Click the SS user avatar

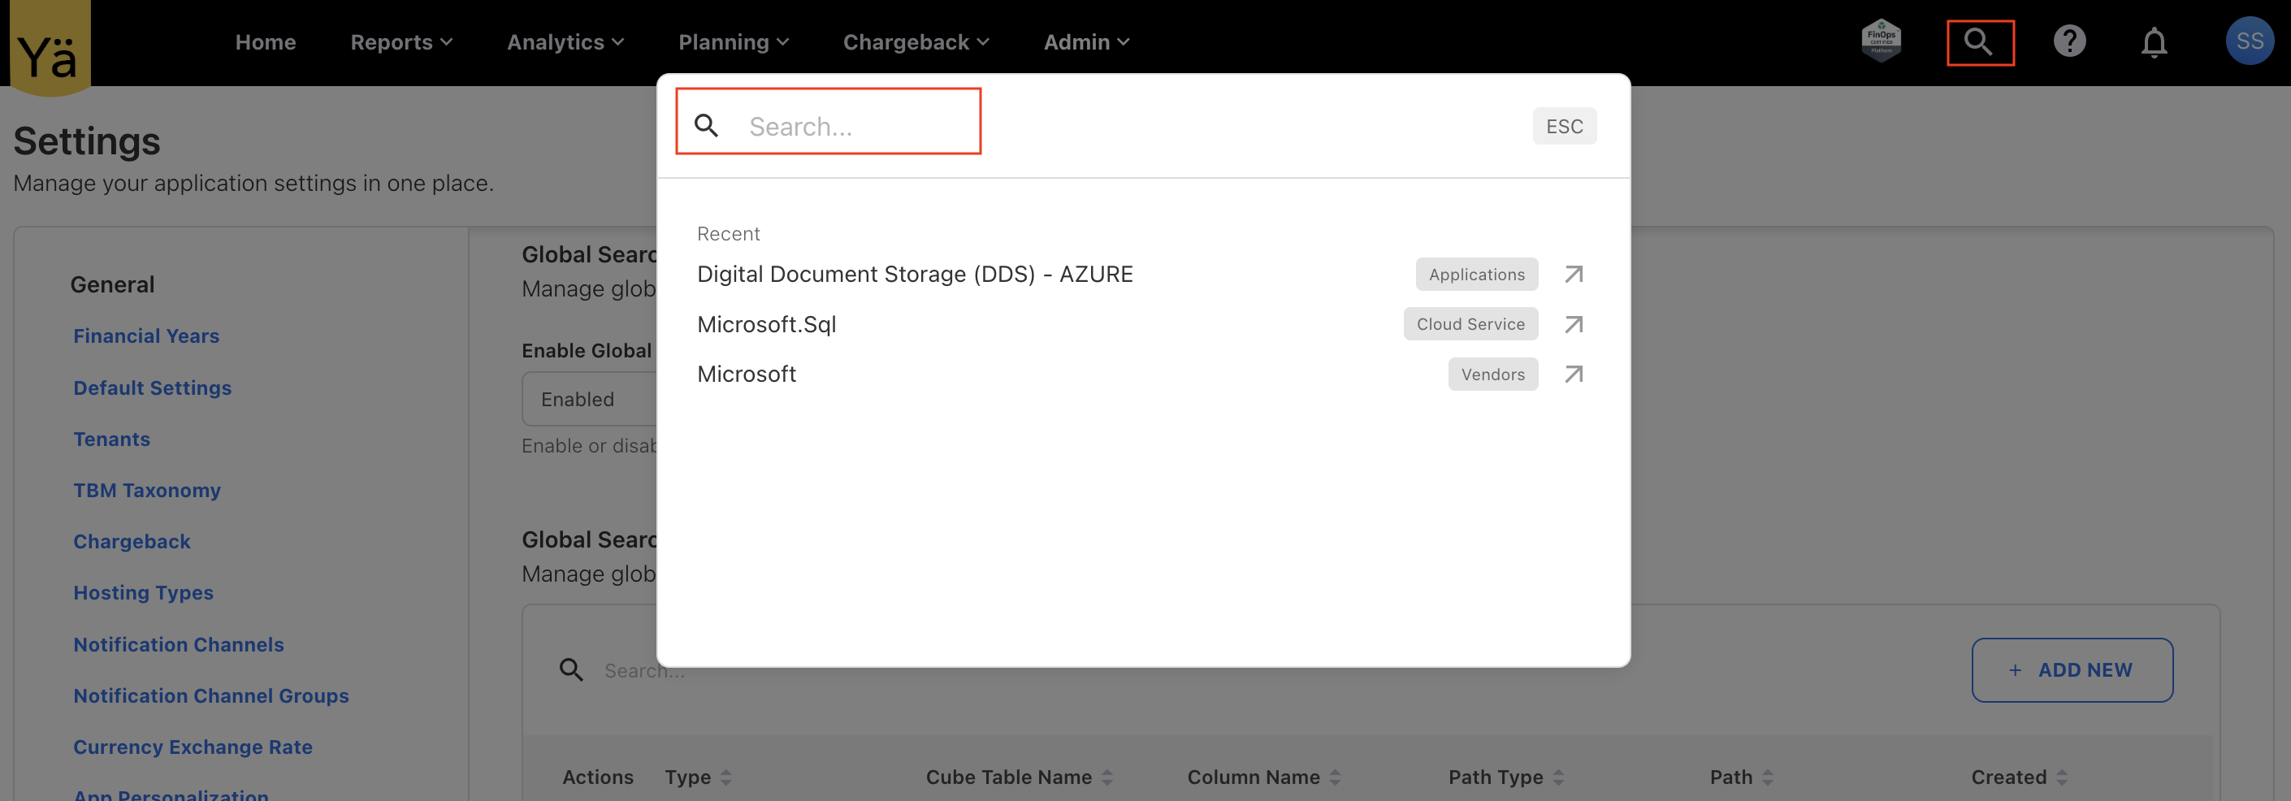tap(2250, 40)
